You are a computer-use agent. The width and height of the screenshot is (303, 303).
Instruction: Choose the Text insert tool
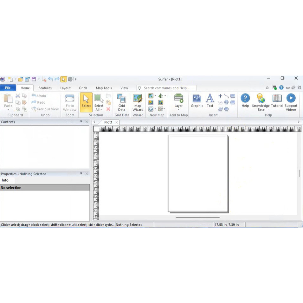210,100
